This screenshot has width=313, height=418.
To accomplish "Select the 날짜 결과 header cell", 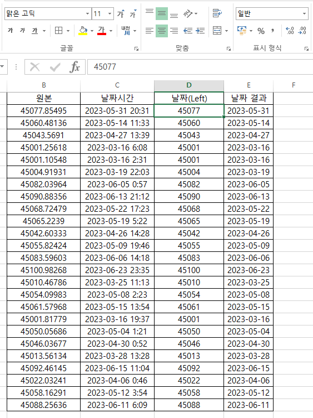I will (249, 98).
